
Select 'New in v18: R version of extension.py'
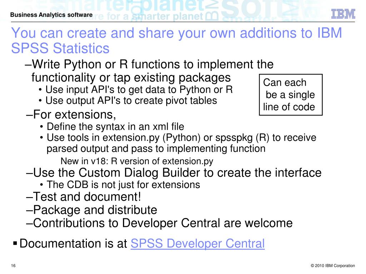(137, 161)
